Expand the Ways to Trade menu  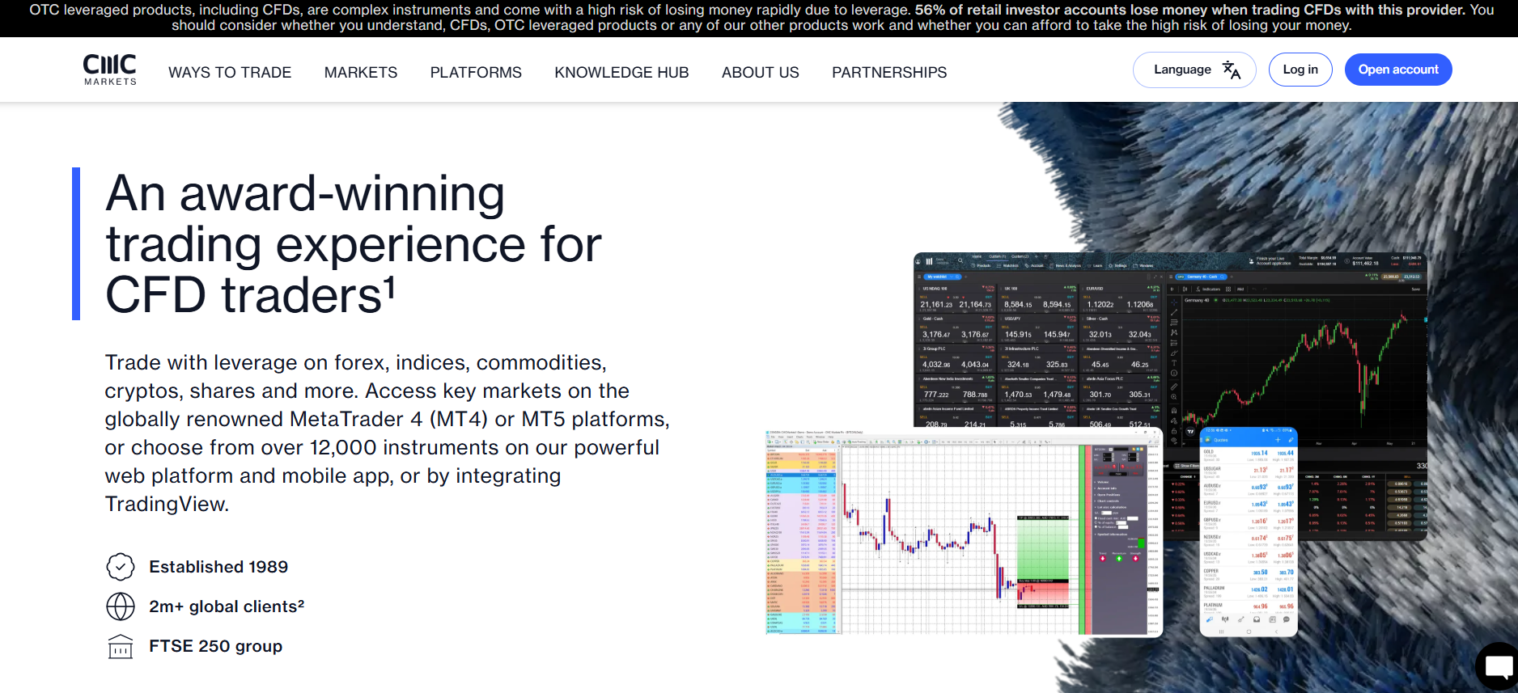[x=230, y=73]
